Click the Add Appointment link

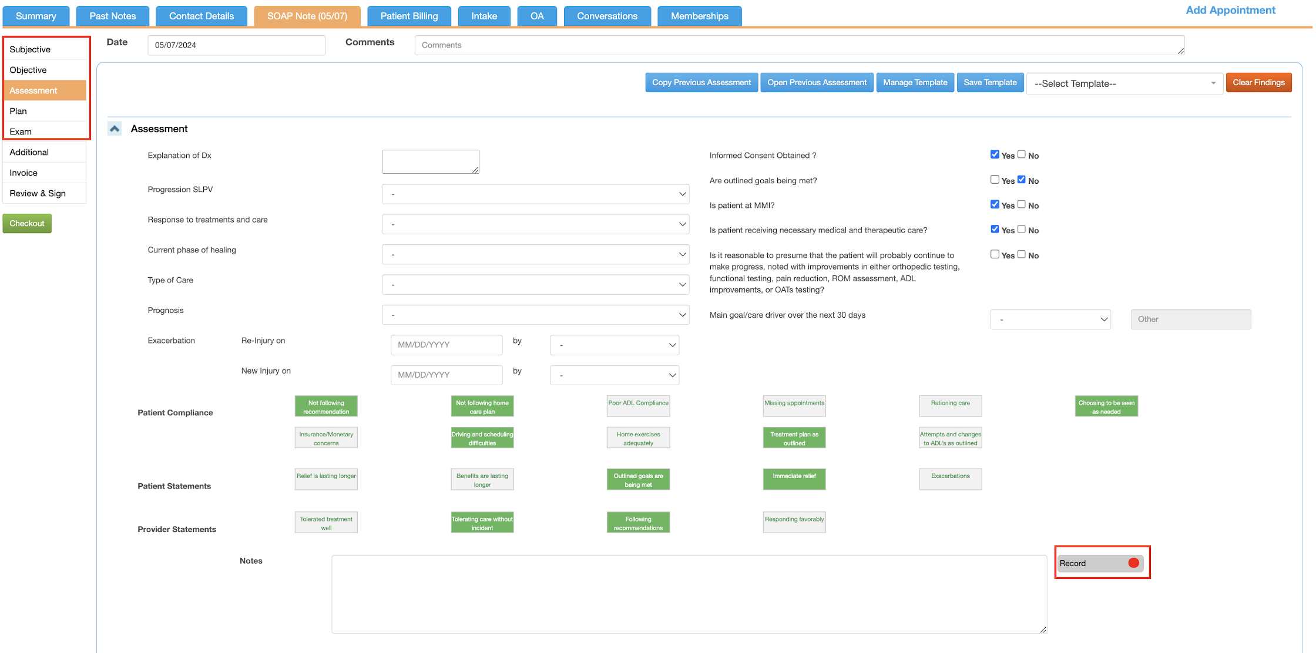click(1230, 10)
